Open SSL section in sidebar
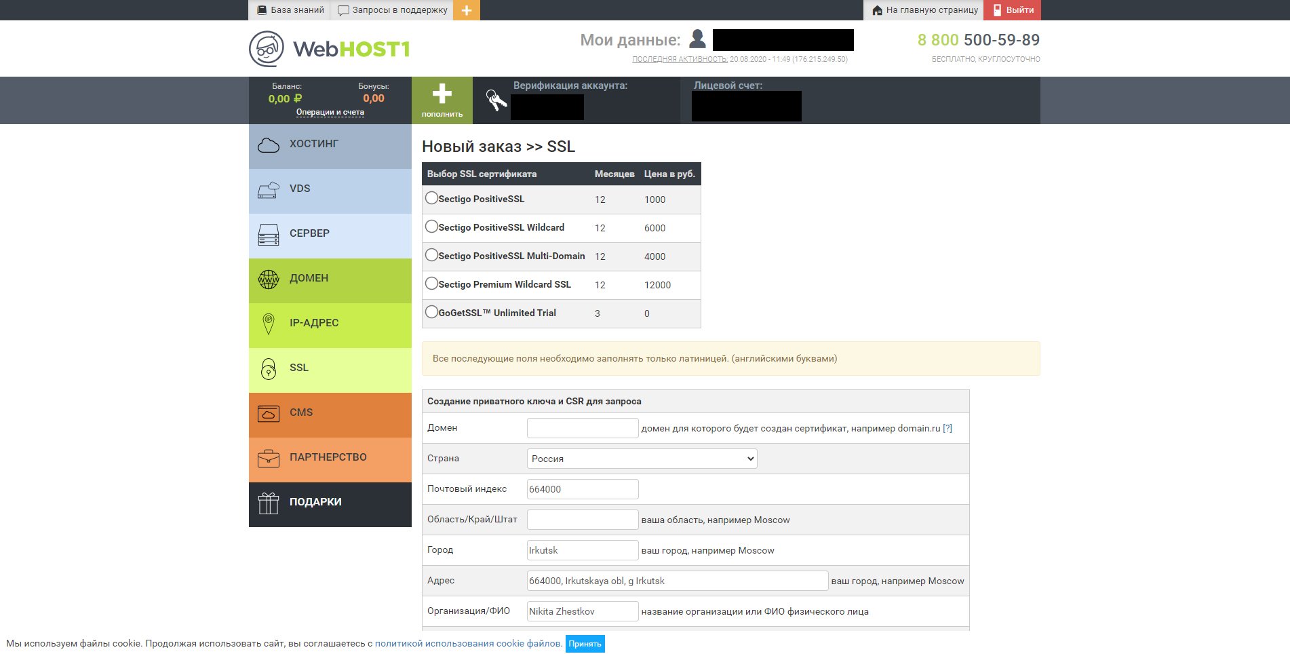Screen dimensions: 1290x654 [330, 370]
